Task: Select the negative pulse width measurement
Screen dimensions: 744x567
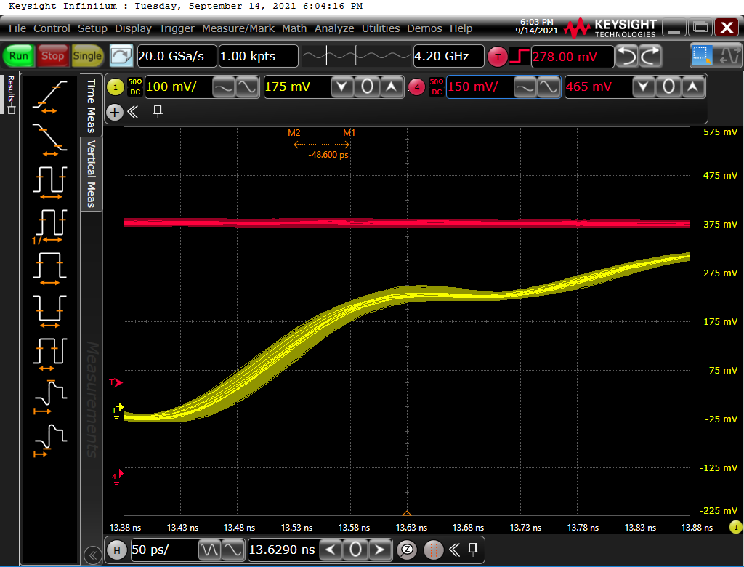Action: pos(49,308)
